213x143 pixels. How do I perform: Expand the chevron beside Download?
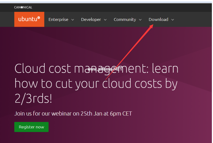click(x=172, y=20)
